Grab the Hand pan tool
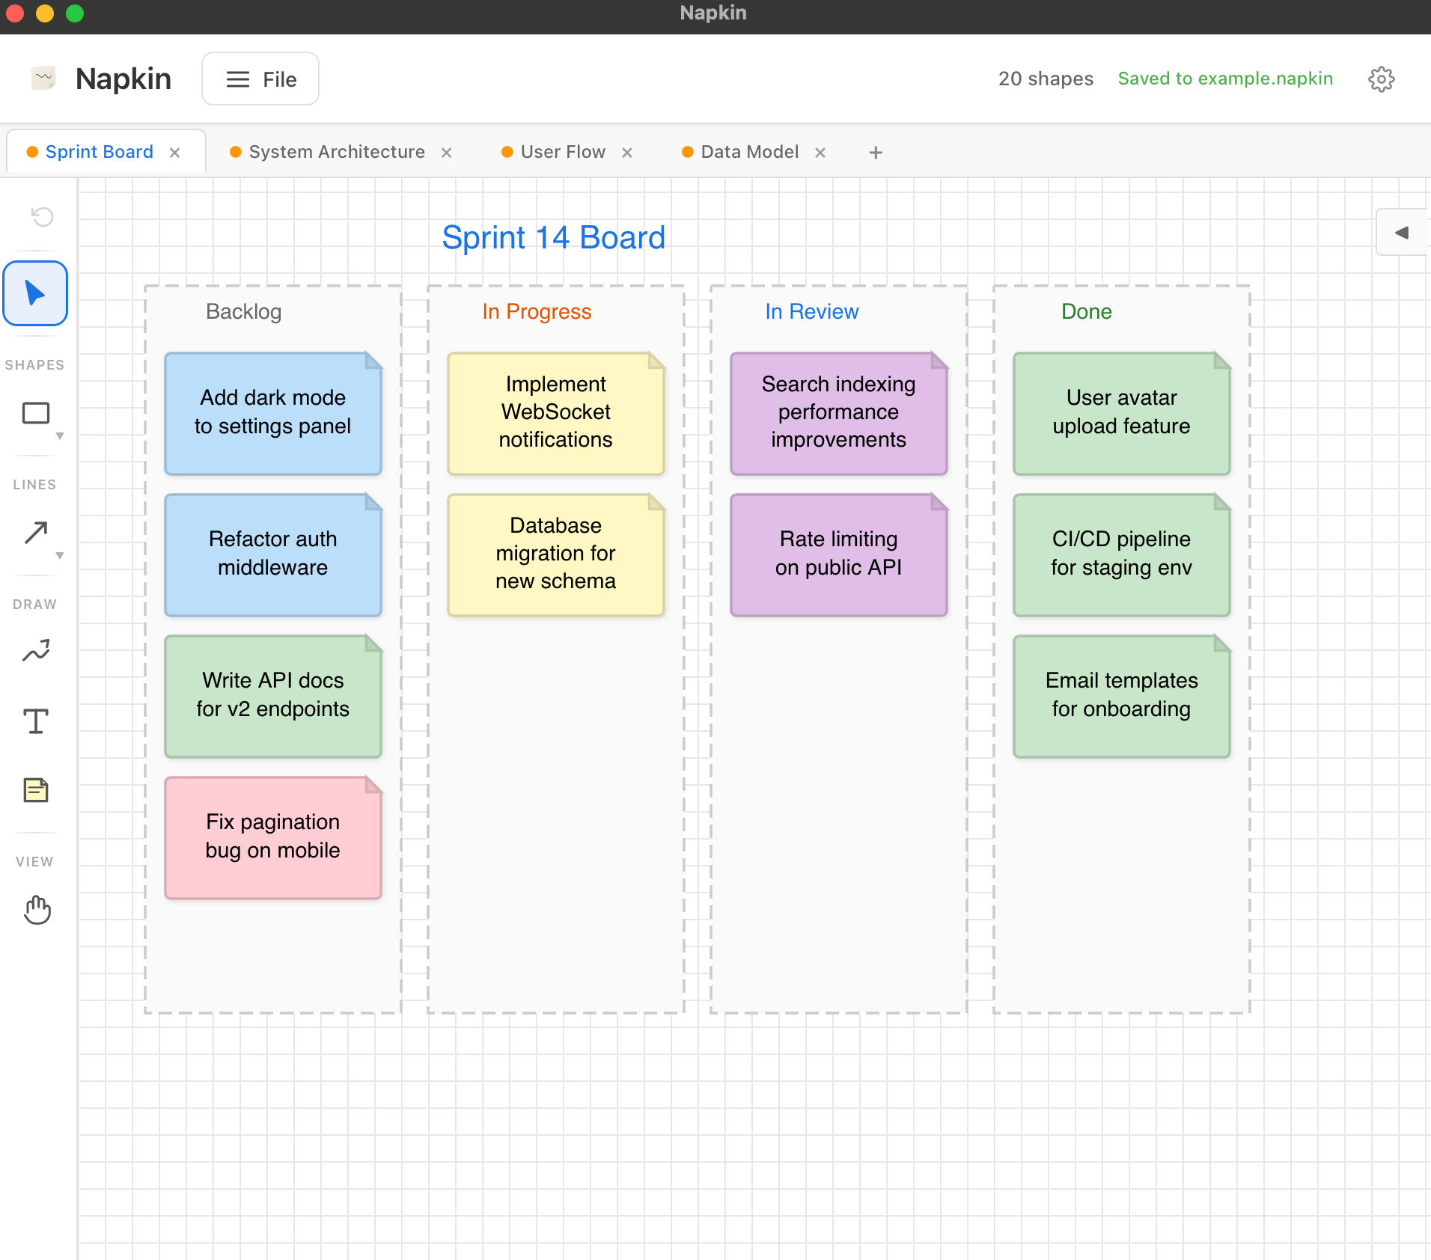 pos(36,910)
